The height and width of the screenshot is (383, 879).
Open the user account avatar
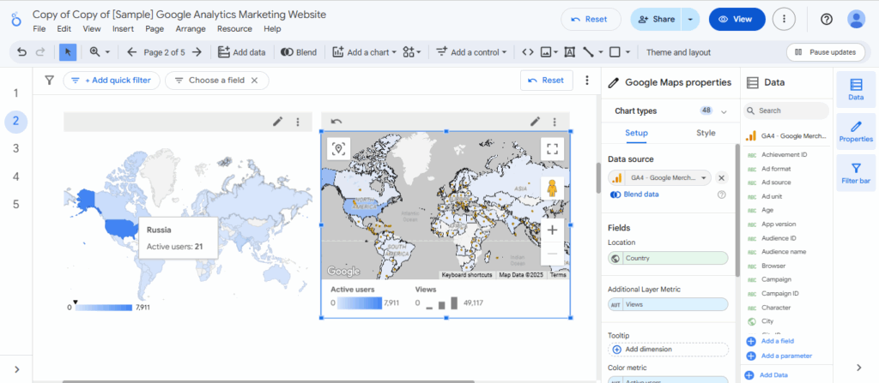tap(856, 19)
